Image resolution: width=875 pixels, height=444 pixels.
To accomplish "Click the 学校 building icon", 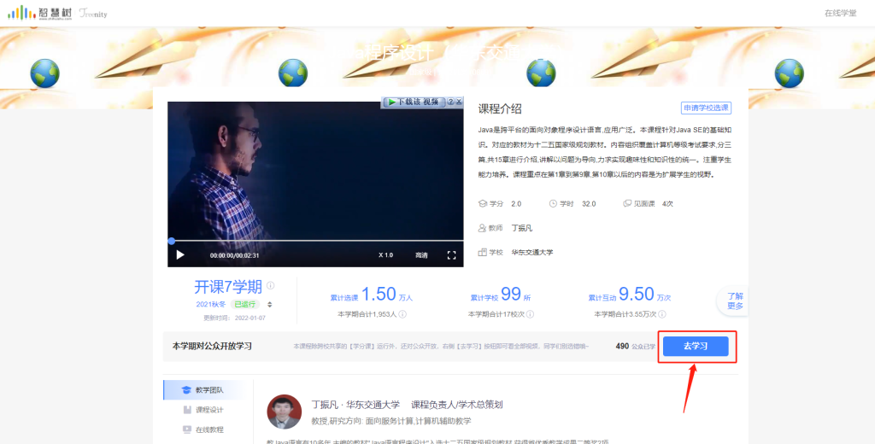I will [483, 252].
